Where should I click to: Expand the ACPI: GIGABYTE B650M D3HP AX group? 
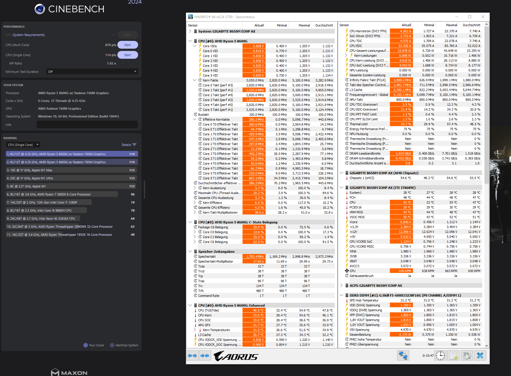click(x=341, y=286)
